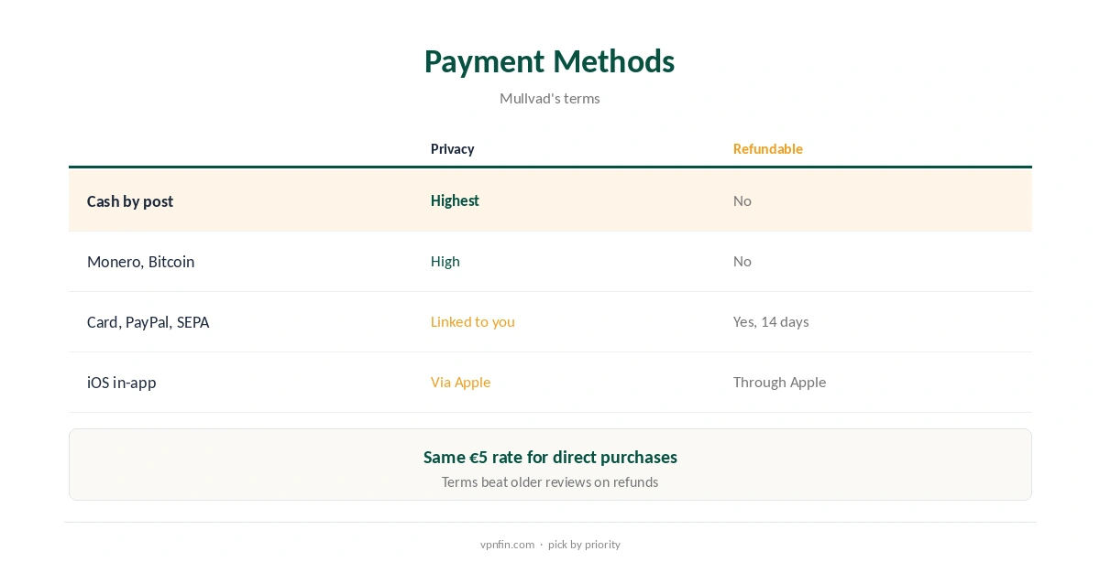Click the "Yes, 14 days" refund cell
Viewport: 1100px width, 562px height.
pyautogui.click(x=771, y=321)
